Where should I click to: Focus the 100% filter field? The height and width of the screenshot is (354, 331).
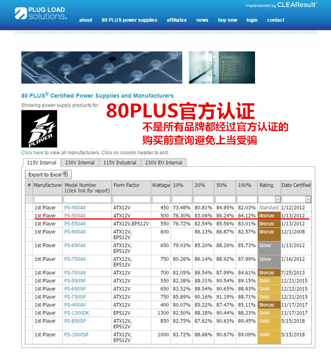(247, 200)
